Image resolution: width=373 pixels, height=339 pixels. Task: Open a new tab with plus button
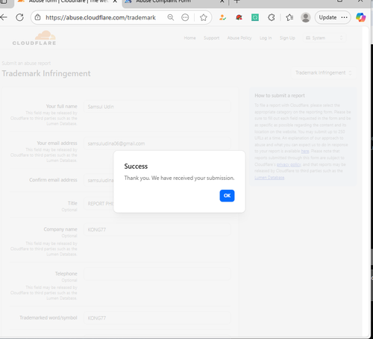pos(237,1)
